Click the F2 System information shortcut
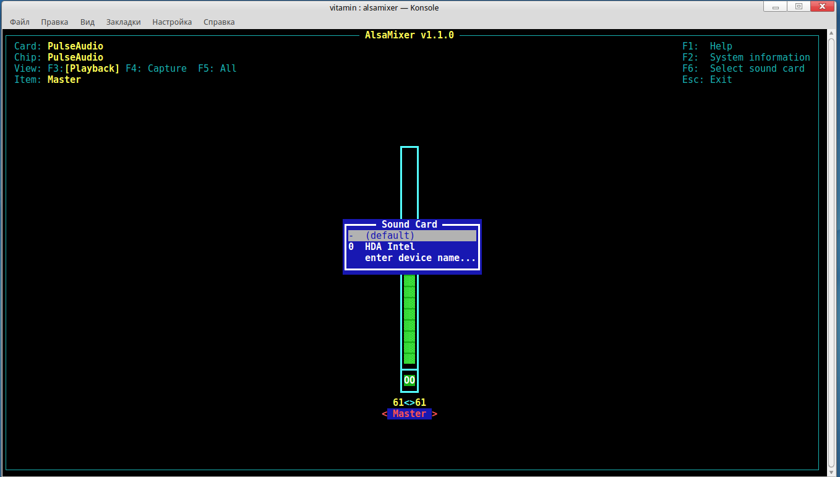Viewport: 840px width, 477px height. tap(746, 58)
